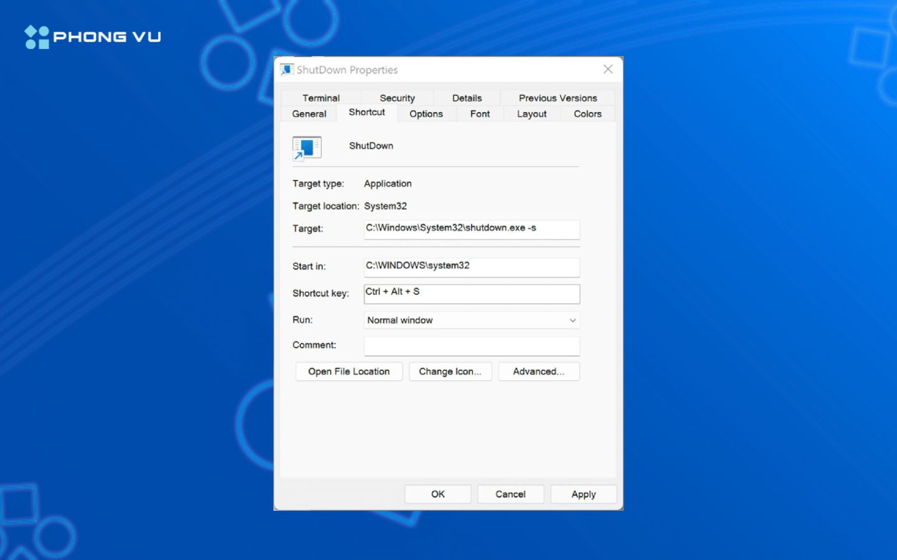The height and width of the screenshot is (560, 897).
Task: Click the ShutDown shortcut icon
Action: [306, 147]
